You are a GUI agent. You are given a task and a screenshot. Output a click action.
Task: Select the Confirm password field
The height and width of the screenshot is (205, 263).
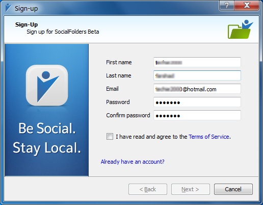tap(197, 115)
